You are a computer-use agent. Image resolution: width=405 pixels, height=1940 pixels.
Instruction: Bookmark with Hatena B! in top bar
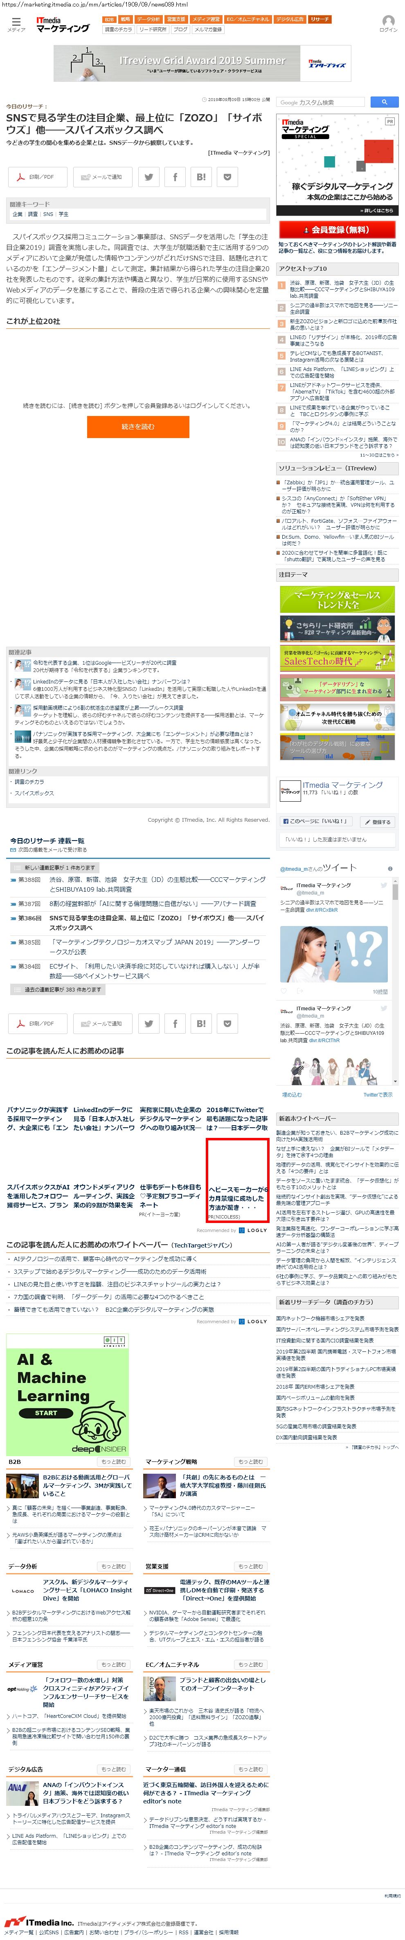pos(201,177)
